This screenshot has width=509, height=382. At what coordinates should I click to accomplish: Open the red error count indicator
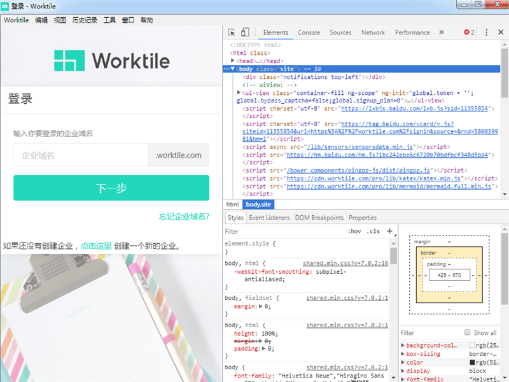pos(469,32)
